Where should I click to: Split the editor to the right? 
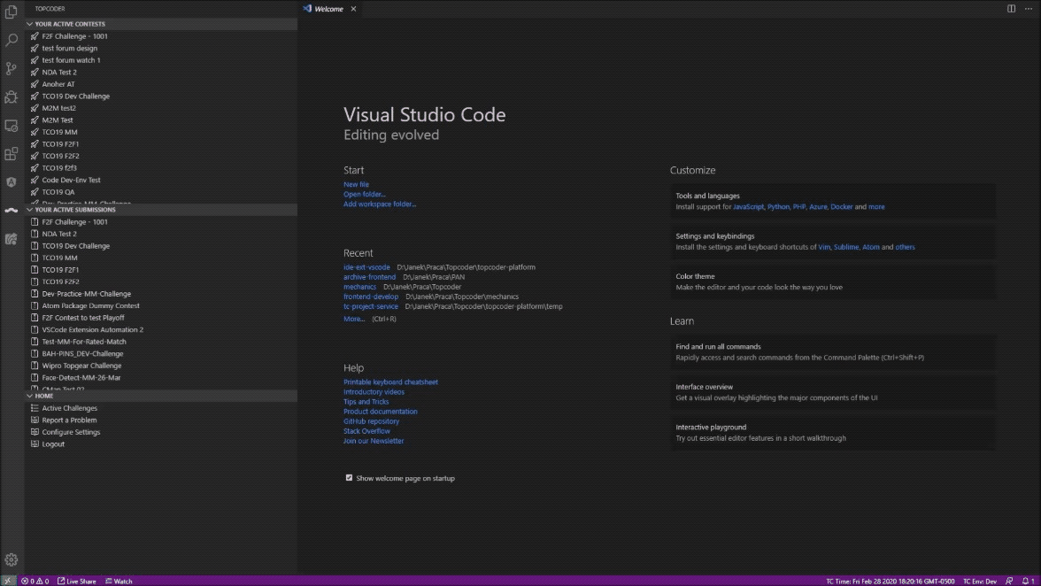point(1011,9)
